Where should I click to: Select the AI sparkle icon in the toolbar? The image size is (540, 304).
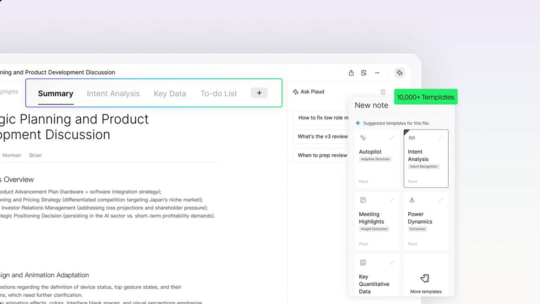[400, 73]
